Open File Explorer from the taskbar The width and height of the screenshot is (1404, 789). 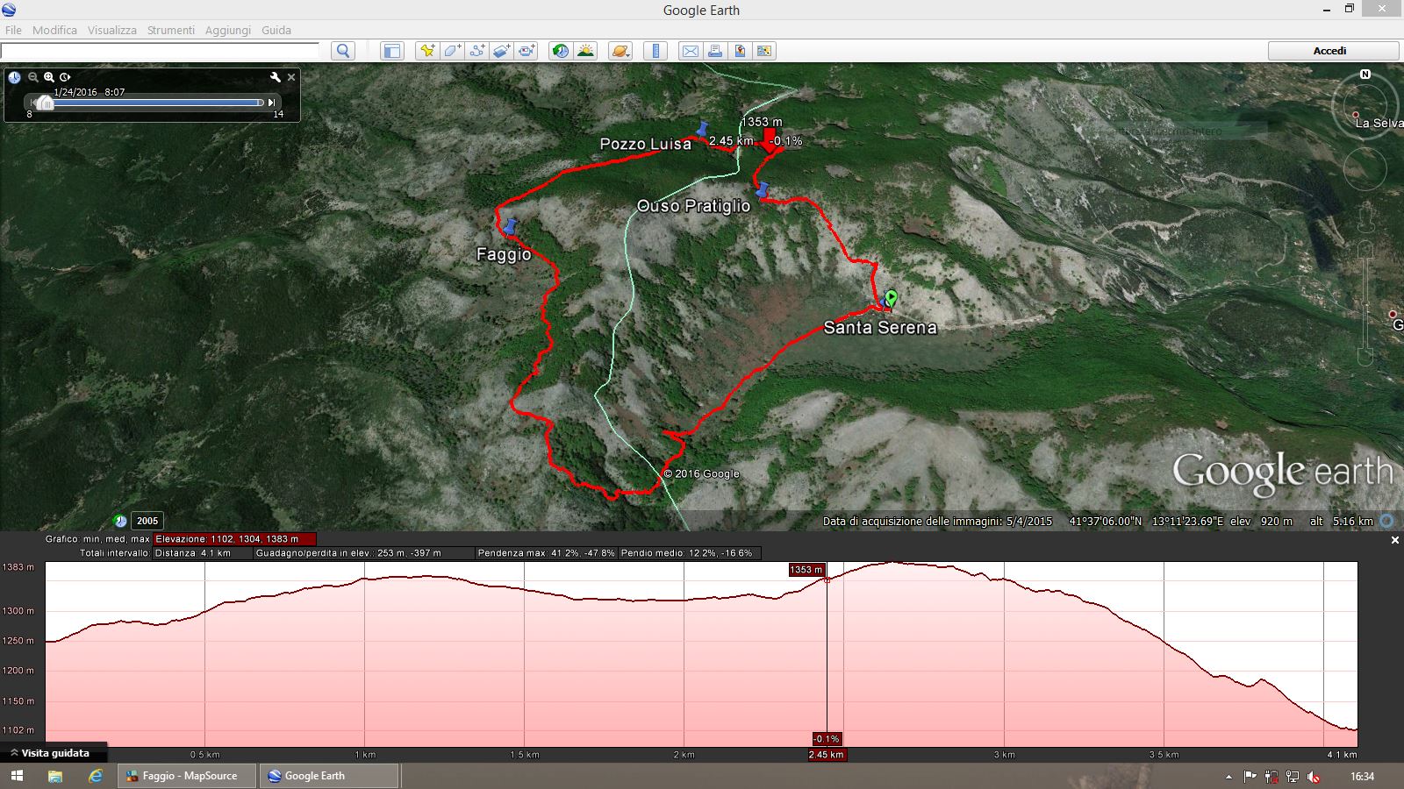coord(55,776)
